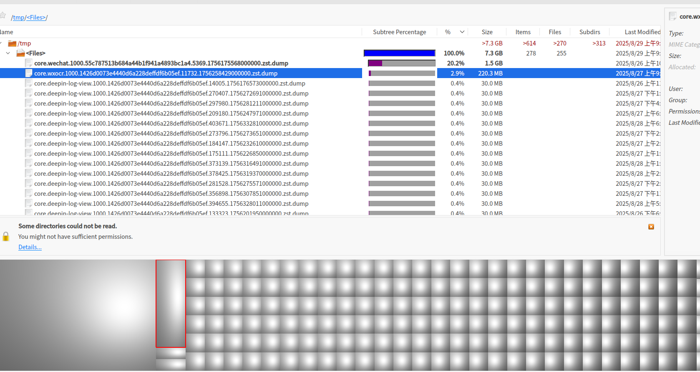Image resolution: width=700 pixels, height=372 pixels.
Task: Click the file icon of the core.wechat dump
Action: 29,63
